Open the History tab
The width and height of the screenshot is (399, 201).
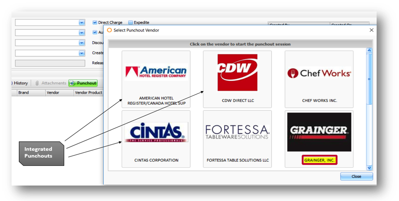20,83
